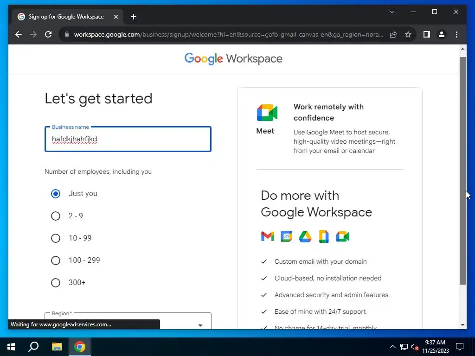Image resolution: width=475 pixels, height=356 pixels.
Task: Maximize the Chrome window
Action: 434,12
